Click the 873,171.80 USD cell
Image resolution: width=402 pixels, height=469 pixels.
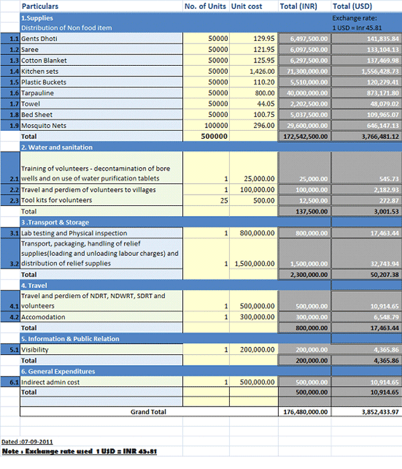[366, 93]
